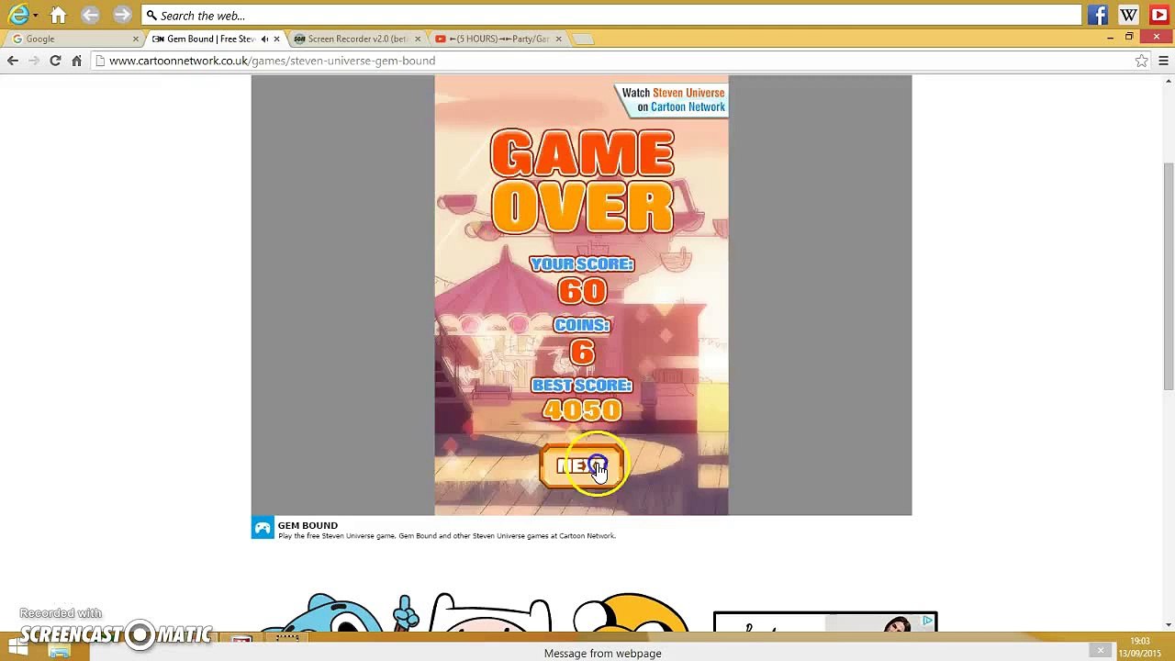Close the 5 HOURS YouTube tab

click(x=558, y=39)
